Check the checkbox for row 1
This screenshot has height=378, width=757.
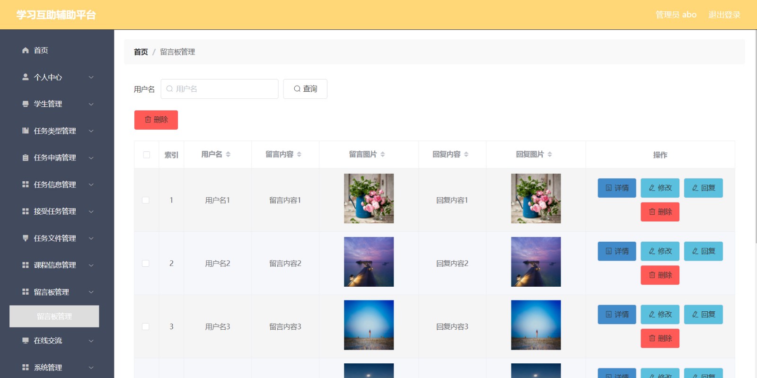pyautogui.click(x=146, y=200)
